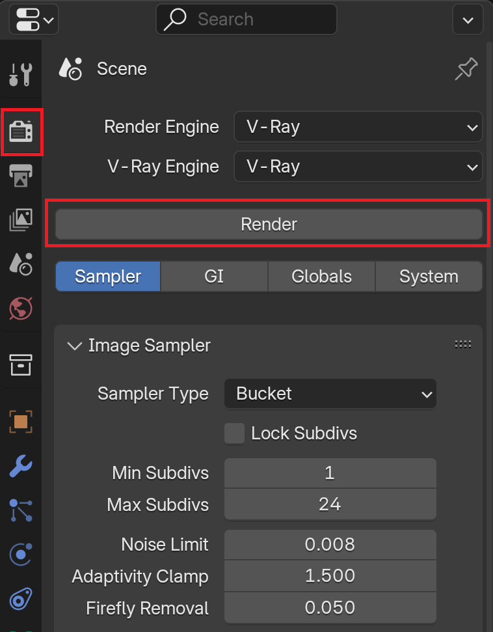This screenshot has height=632, width=493.
Task: Open the Collection properties box icon
Action: point(21,364)
